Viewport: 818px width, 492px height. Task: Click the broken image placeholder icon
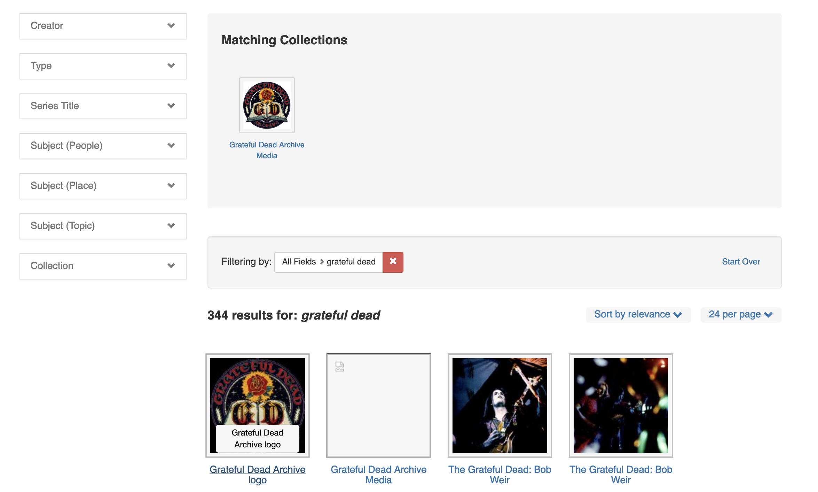(340, 367)
